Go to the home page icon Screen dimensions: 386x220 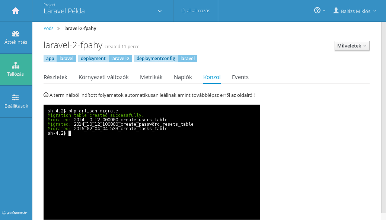(16, 11)
